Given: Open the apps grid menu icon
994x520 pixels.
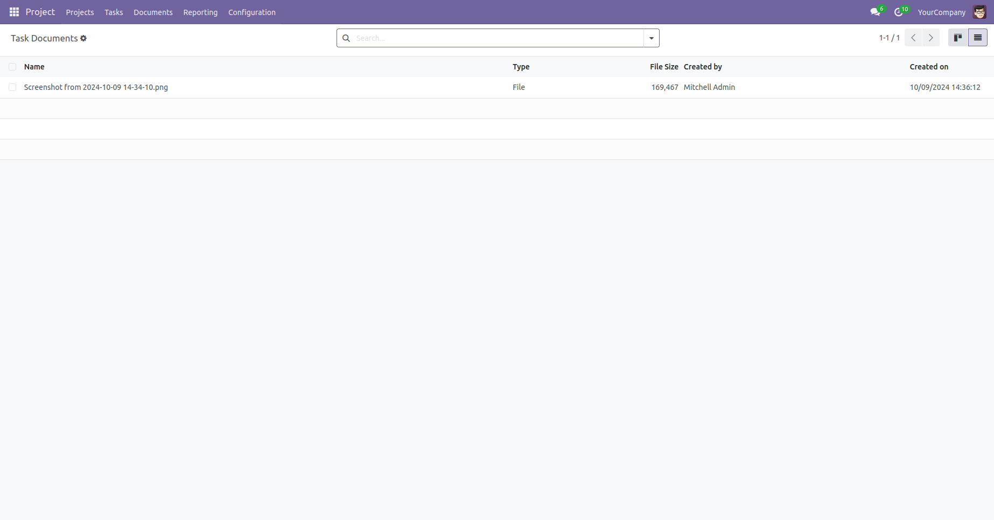Looking at the screenshot, I should (x=15, y=12).
